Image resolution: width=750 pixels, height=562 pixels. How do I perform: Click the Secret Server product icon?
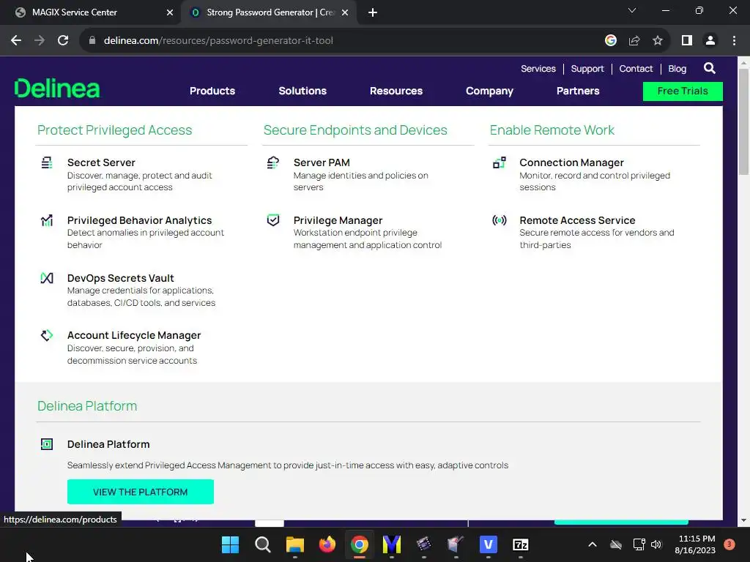[46, 163]
